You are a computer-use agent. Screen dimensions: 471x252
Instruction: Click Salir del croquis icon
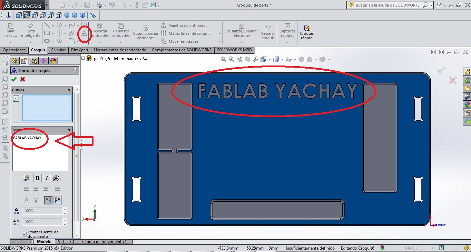pyautogui.click(x=10, y=31)
